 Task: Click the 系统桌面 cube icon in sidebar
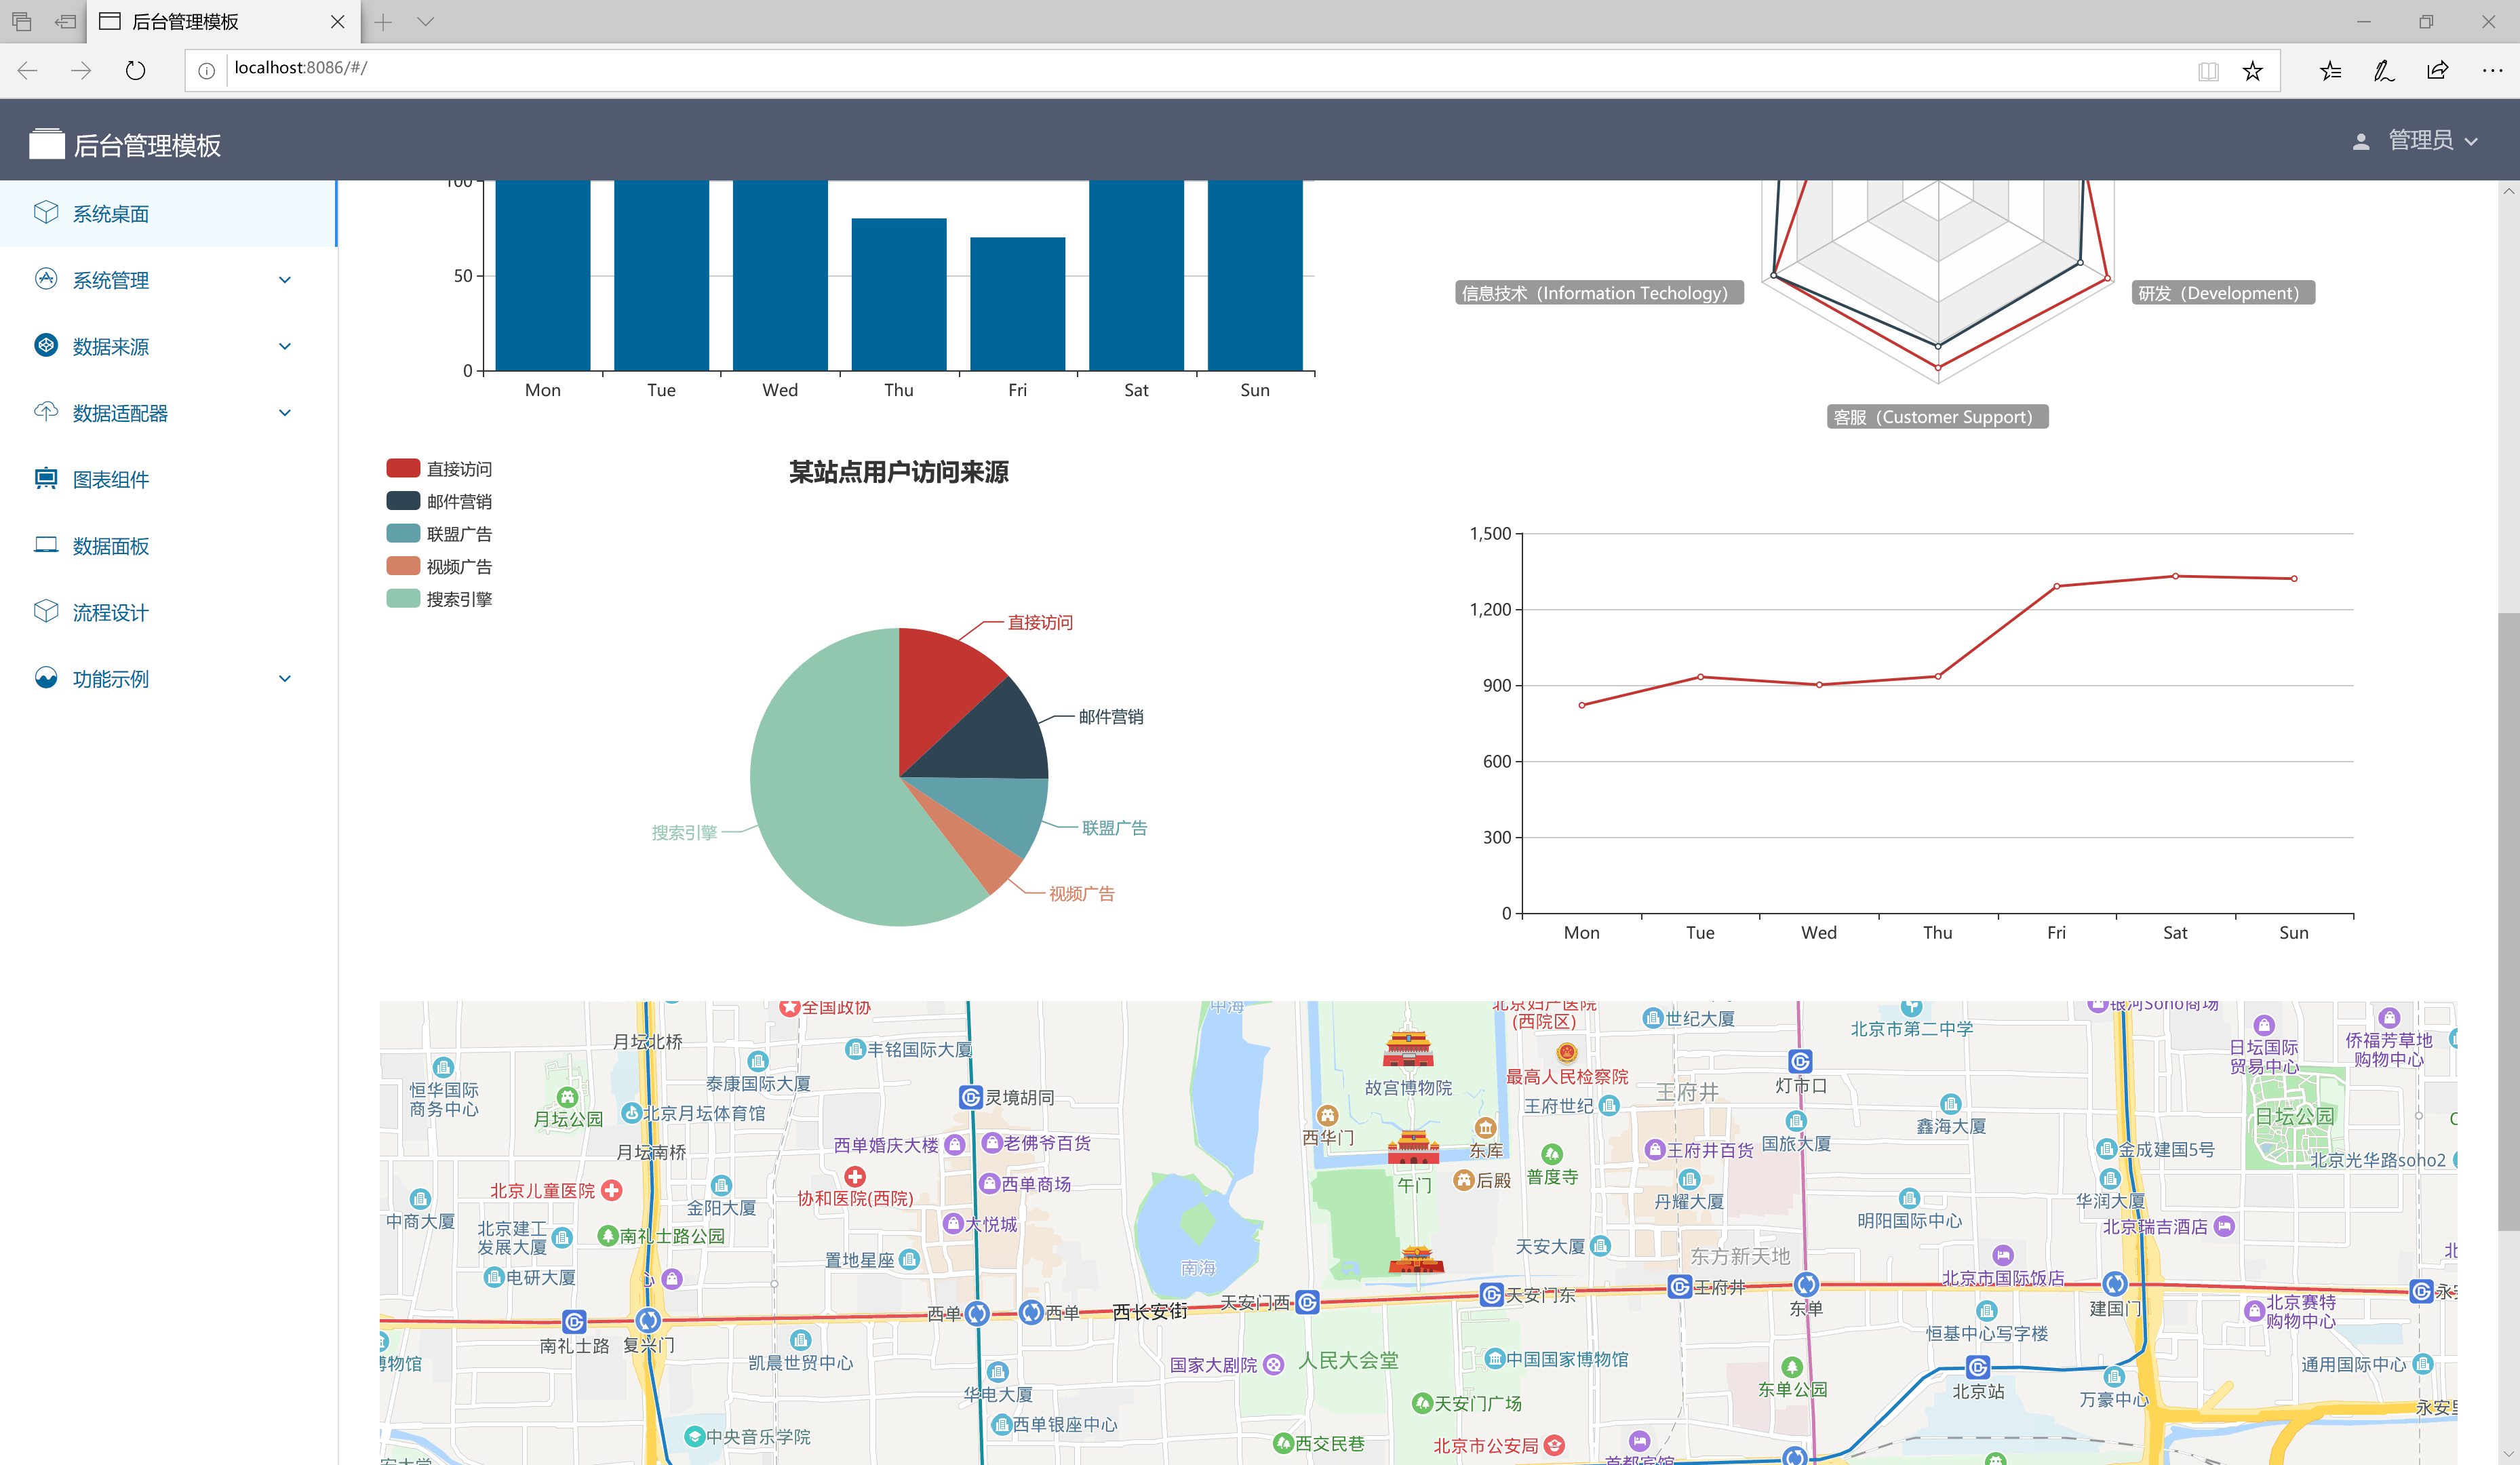point(46,212)
